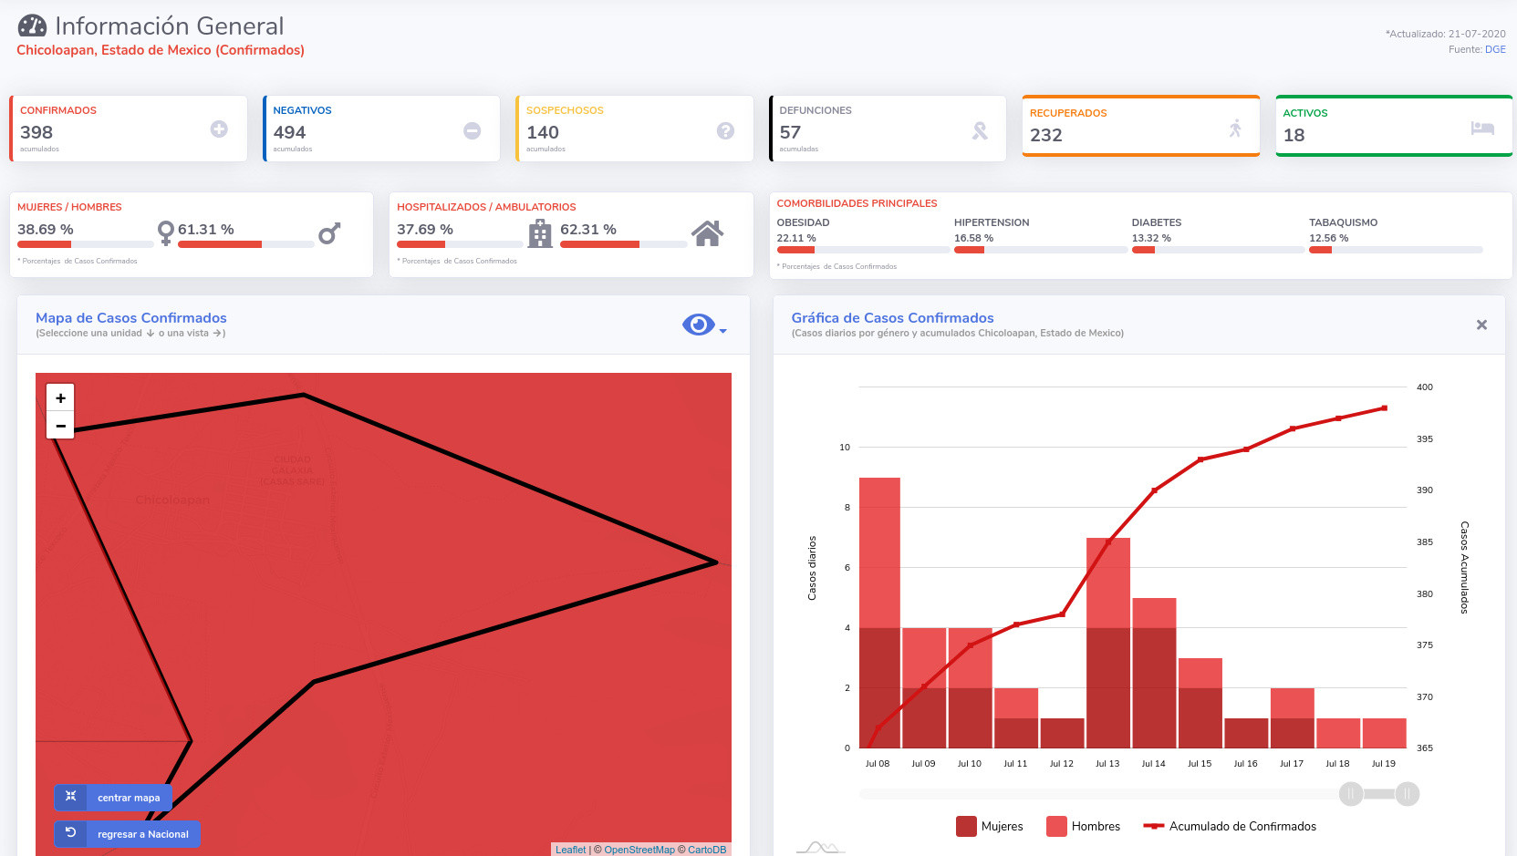The image size is (1517, 856).
Task: Click the minus icon in Negativos card
Action: [x=473, y=131]
